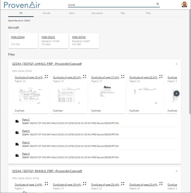This screenshot has height=193, width=191.
Task: Open the MSN 30742 aircraft link
Action: [79, 37]
